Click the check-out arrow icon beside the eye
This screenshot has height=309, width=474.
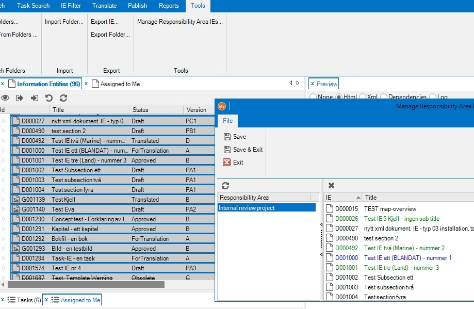pyautogui.click(x=20, y=97)
